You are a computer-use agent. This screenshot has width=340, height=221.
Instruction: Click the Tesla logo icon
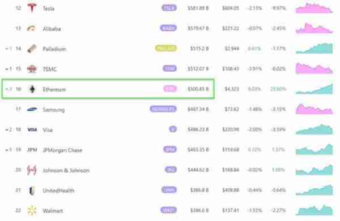pos(32,8)
